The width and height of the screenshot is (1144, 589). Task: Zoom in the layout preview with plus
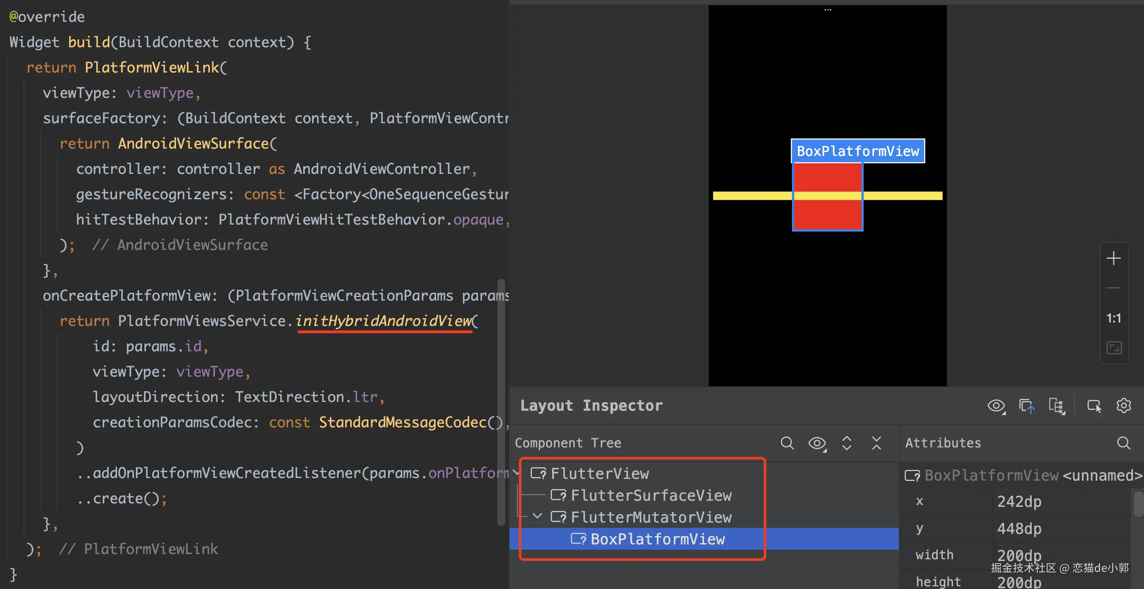1113,258
